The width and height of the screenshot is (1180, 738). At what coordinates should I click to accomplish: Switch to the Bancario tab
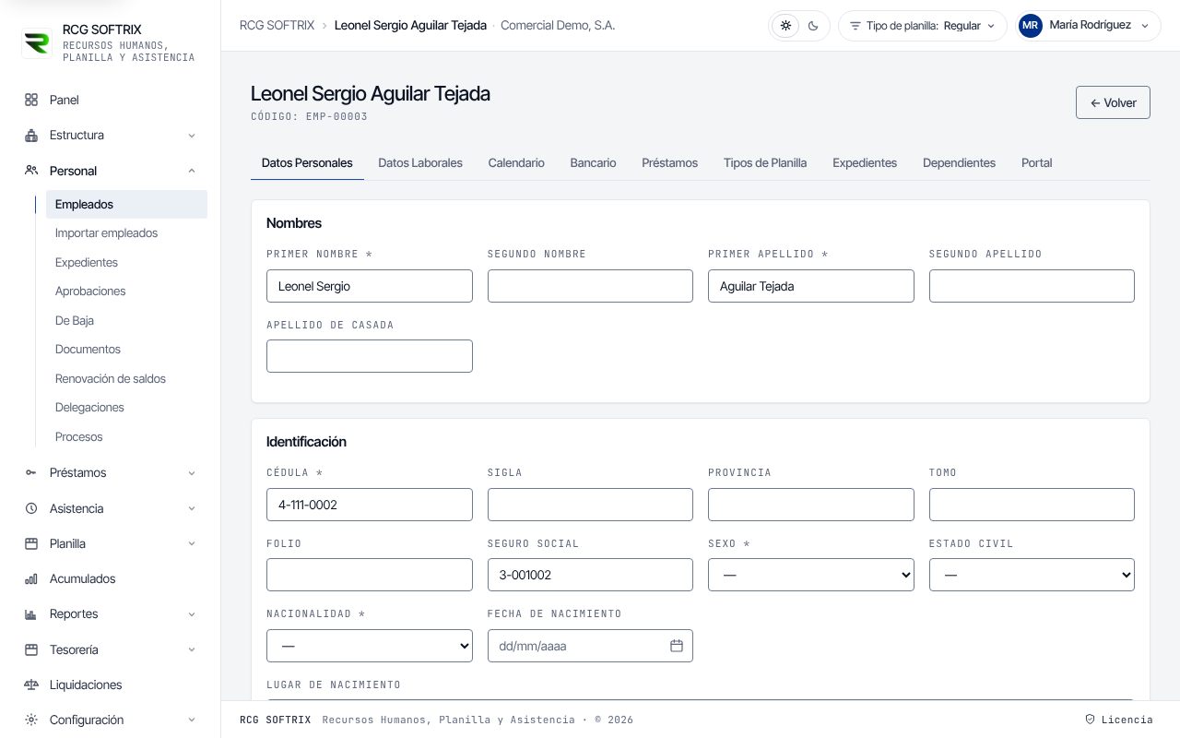click(593, 162)
